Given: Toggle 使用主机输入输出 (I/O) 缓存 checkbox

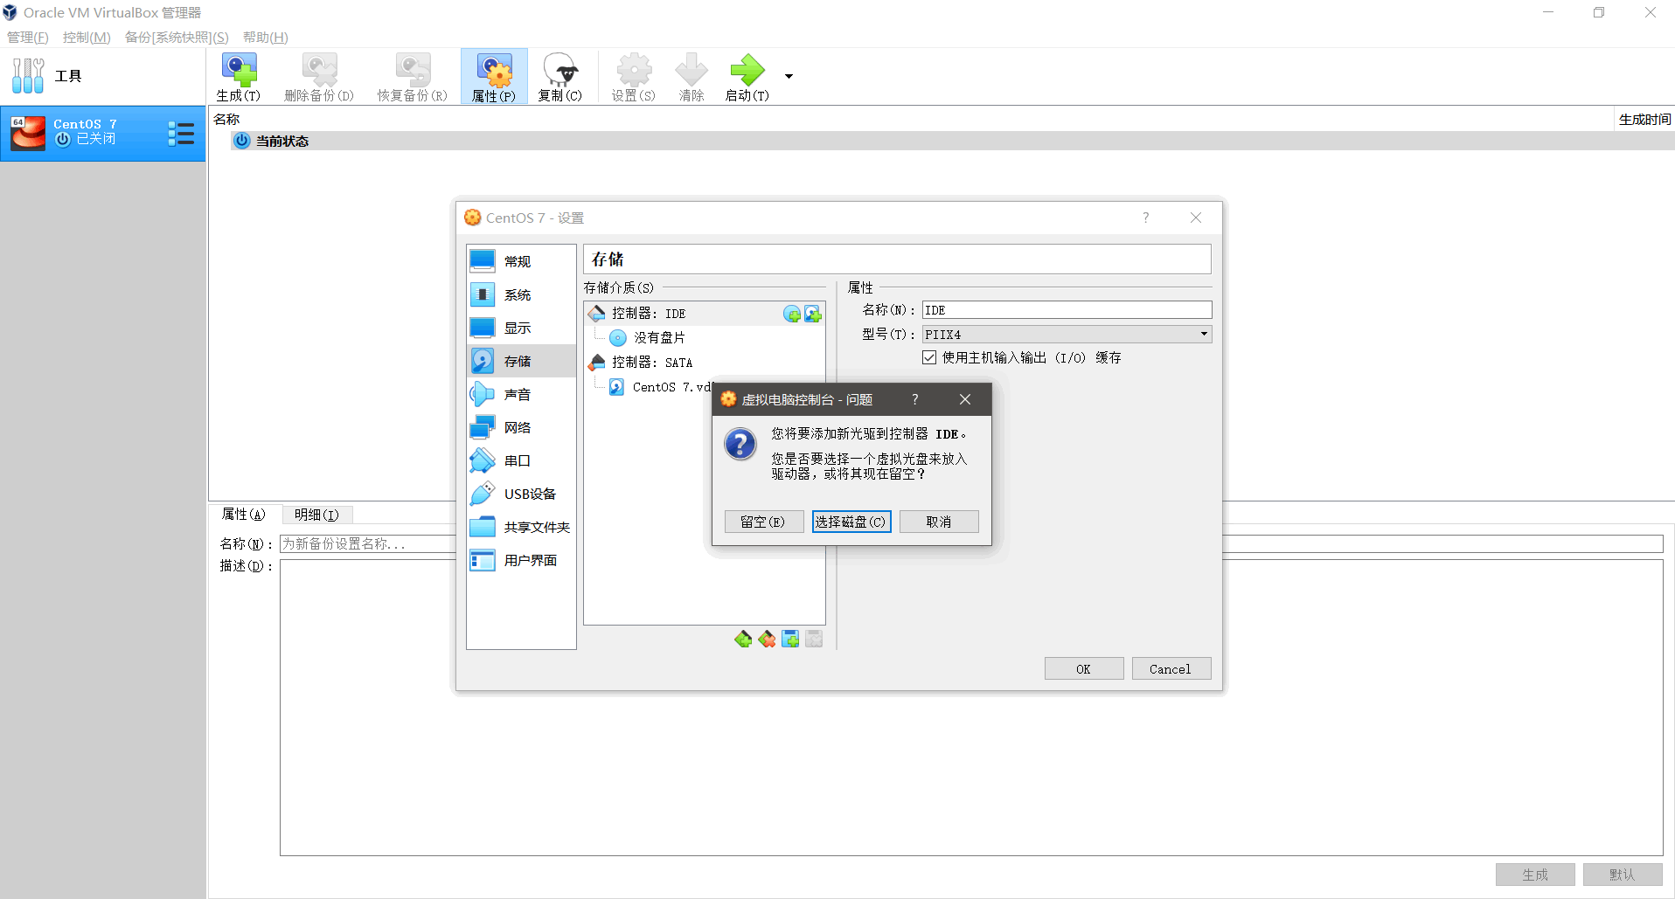Looking at the screenshot, I should [929, 357].
